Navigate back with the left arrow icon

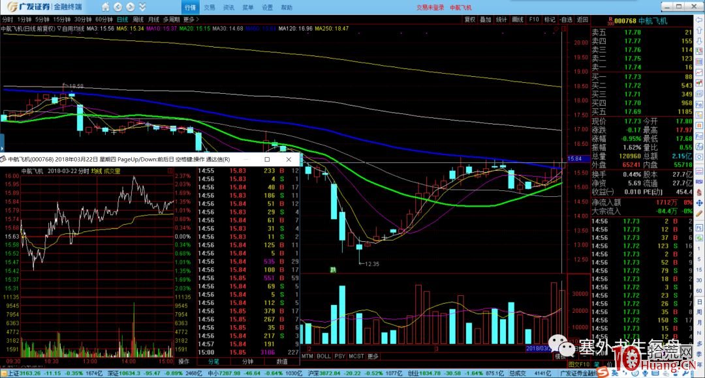(117, 7)
